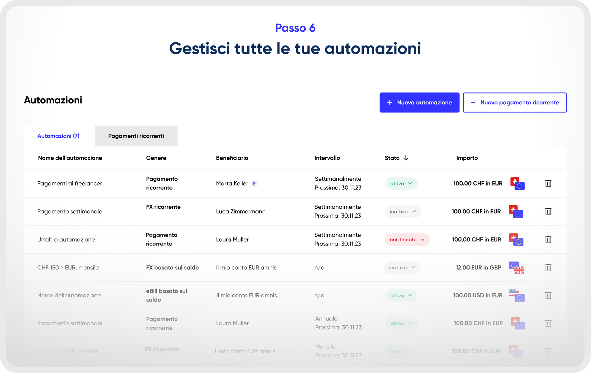591x373 pixels.
Task: Open the "inattiva" dropdown for Pagamento settimanale
Action: click(x=403, y=211)
